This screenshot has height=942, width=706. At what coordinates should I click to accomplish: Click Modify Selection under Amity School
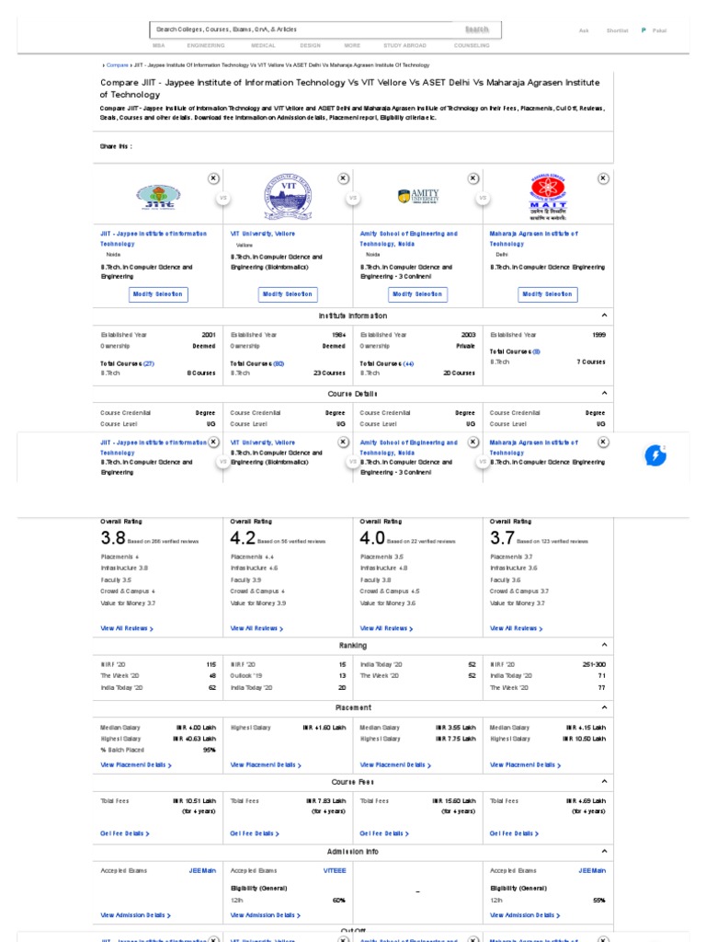coord(416,294)
